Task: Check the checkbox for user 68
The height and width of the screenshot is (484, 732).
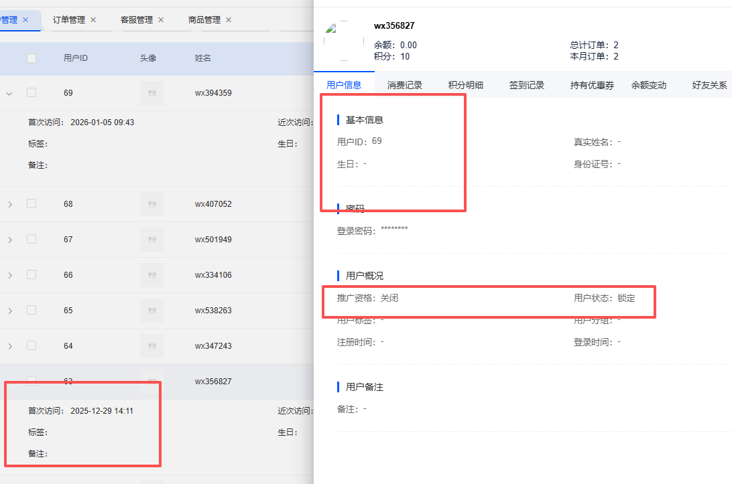Action: coord(32,204)
